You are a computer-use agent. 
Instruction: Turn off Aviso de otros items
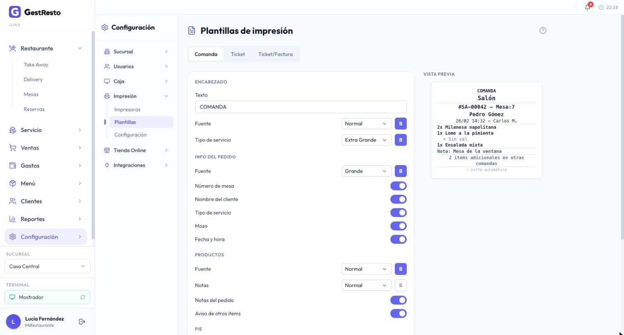pyautogui.click(x=399, y=314)
